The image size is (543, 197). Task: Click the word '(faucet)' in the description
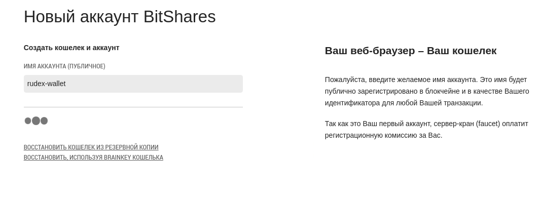pos(488,124)
